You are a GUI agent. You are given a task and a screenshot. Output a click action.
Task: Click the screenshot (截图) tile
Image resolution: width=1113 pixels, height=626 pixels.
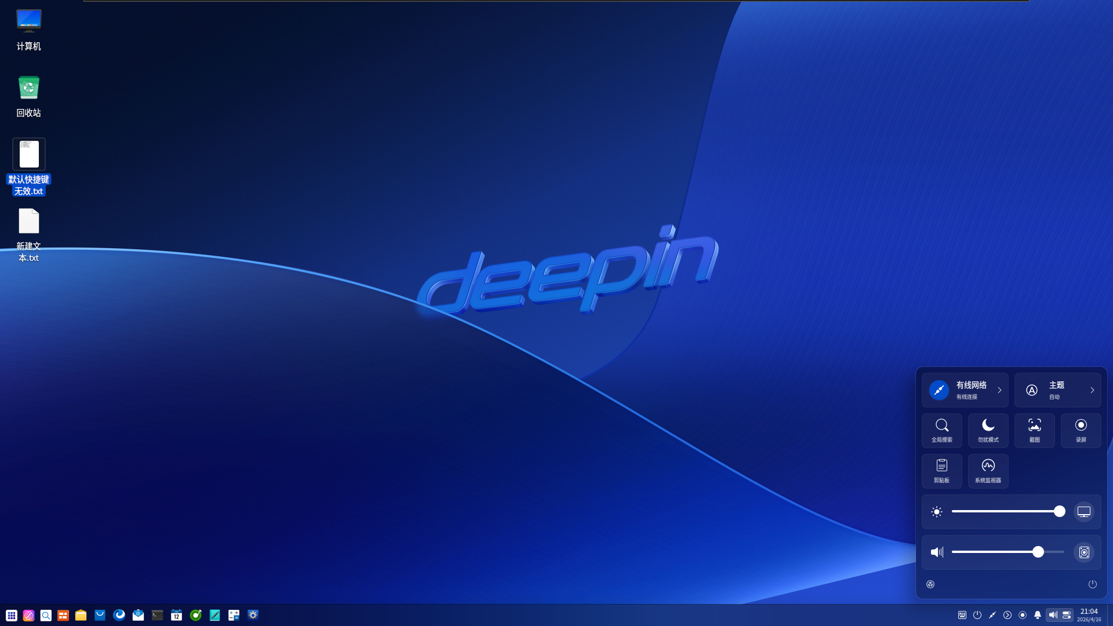point(1034,430)
